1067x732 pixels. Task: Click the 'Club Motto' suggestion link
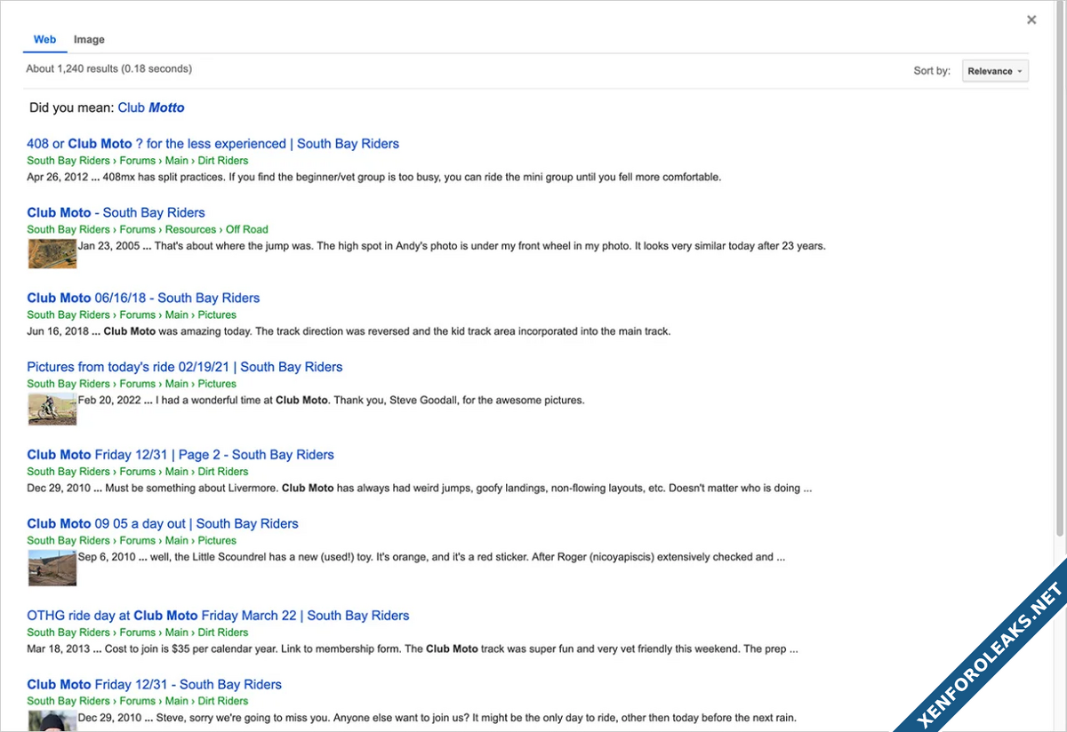coord(151,107)
